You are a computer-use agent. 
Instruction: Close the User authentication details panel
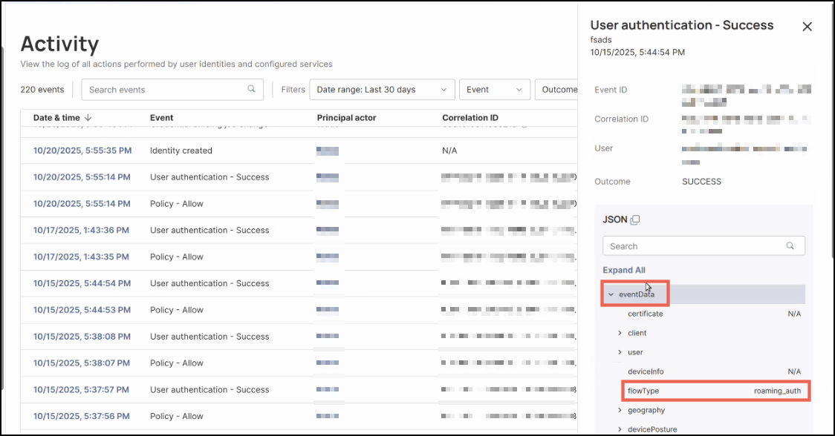coord(807,27)
